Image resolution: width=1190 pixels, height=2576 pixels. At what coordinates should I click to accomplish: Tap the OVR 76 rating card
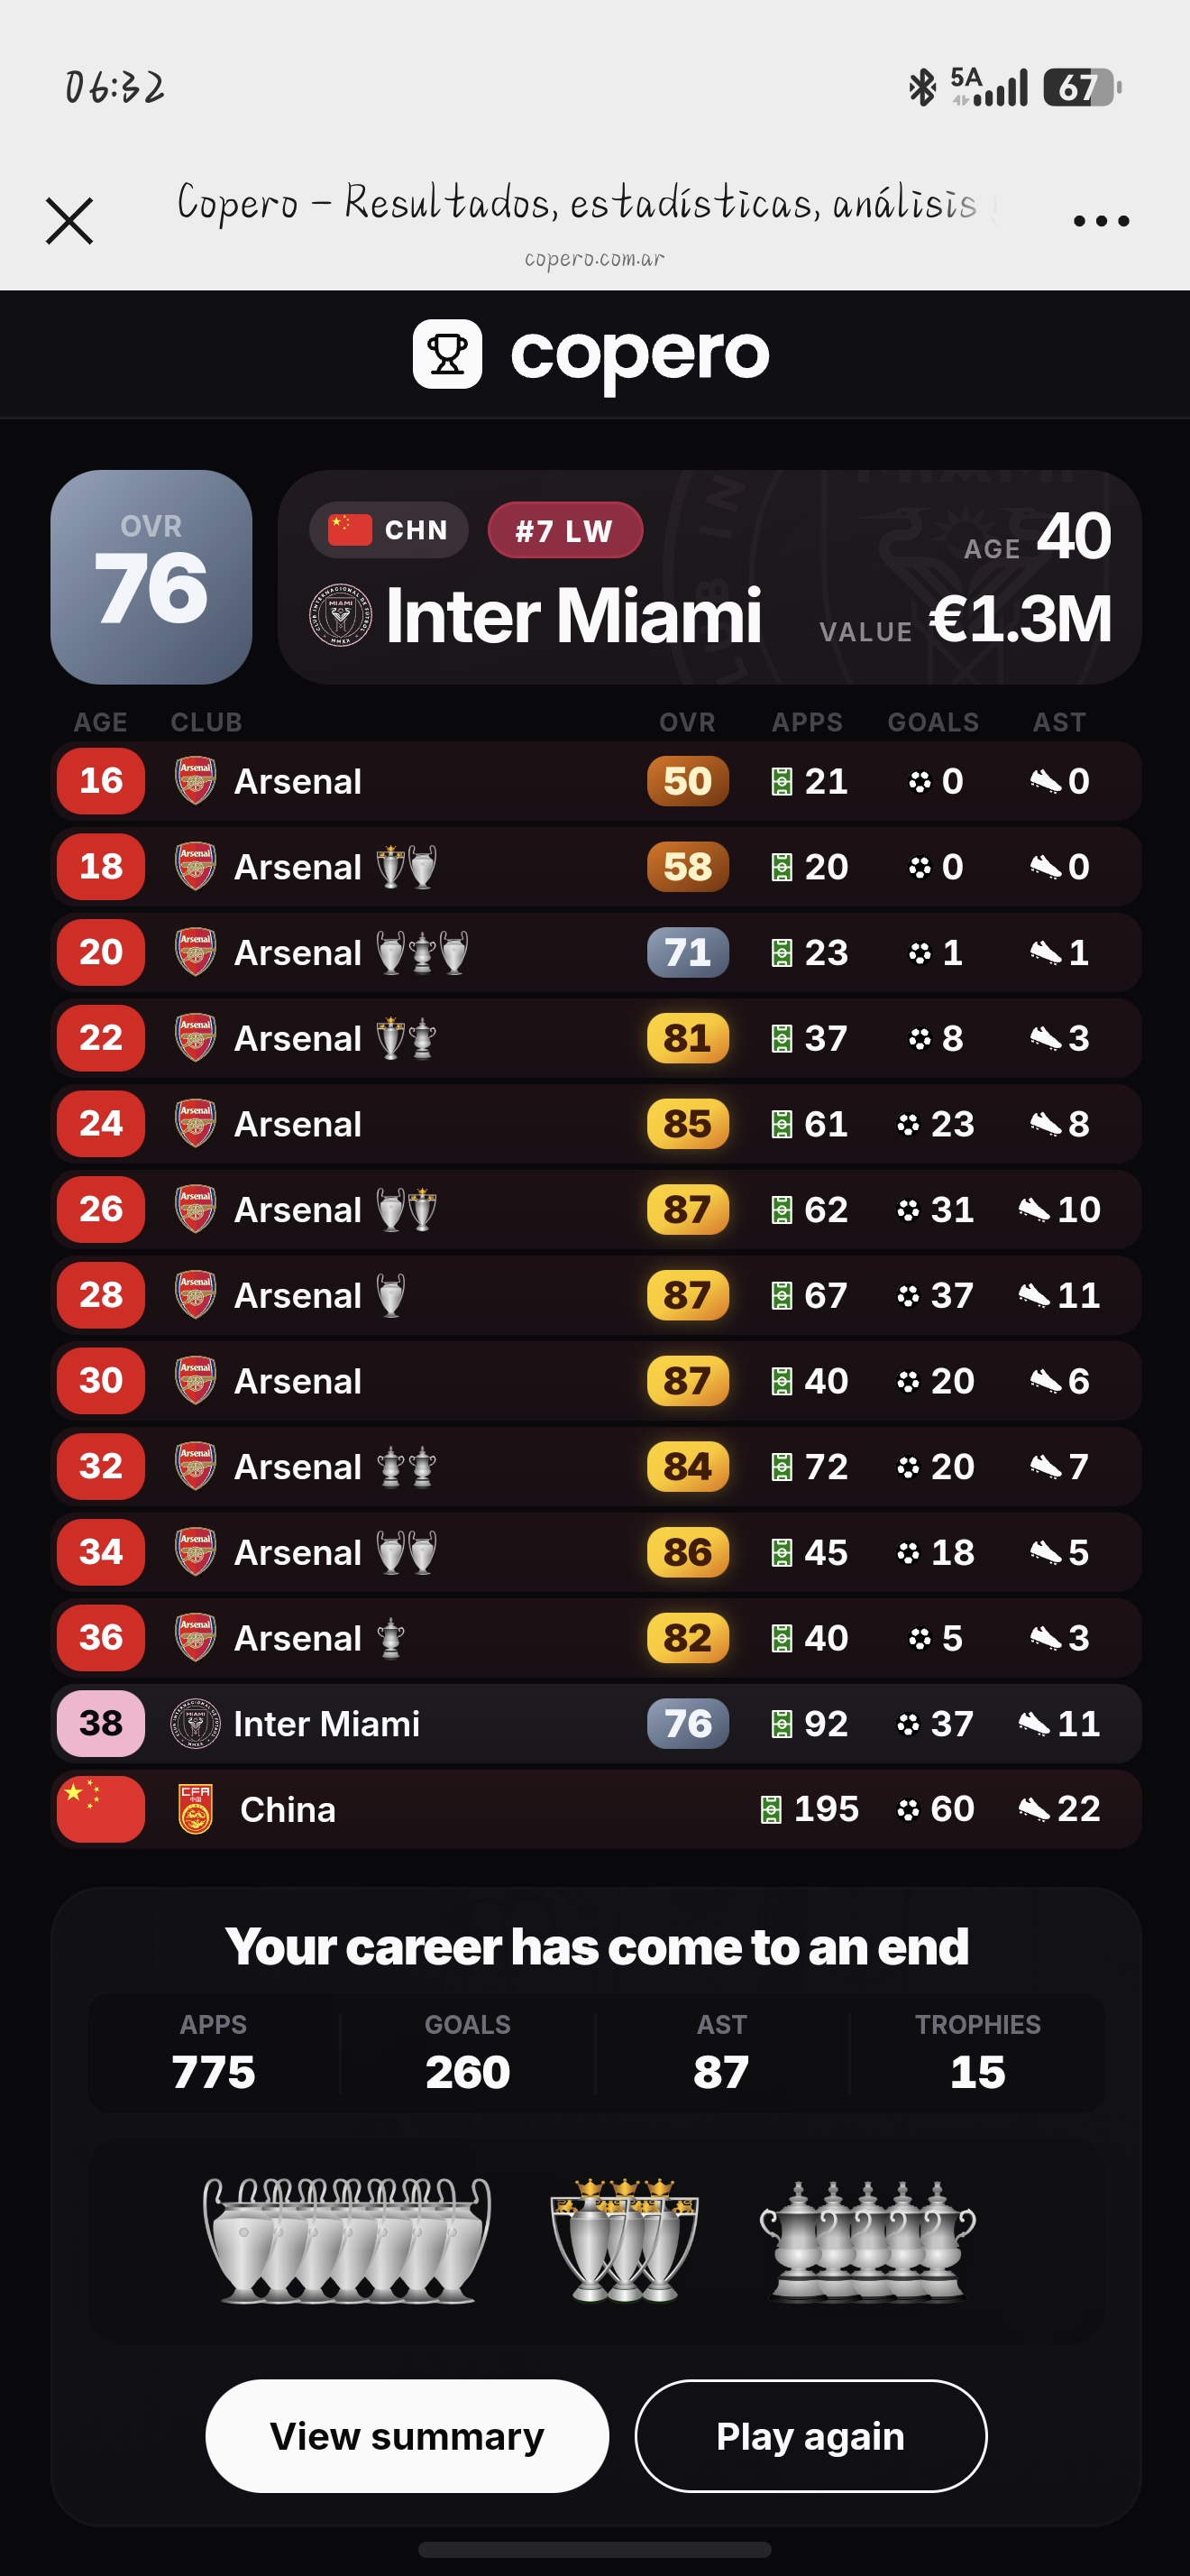click(151, 577)
